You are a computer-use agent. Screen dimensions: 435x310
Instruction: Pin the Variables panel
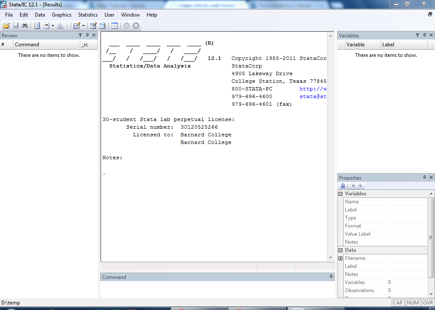coord(424,35)
